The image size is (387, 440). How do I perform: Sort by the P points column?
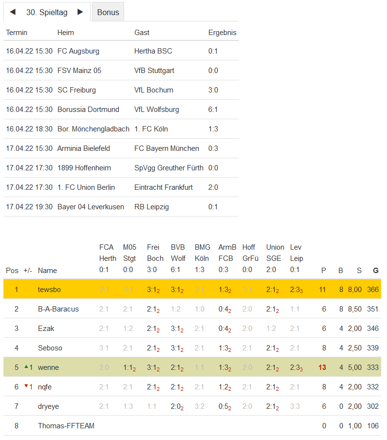coord(324,271)
